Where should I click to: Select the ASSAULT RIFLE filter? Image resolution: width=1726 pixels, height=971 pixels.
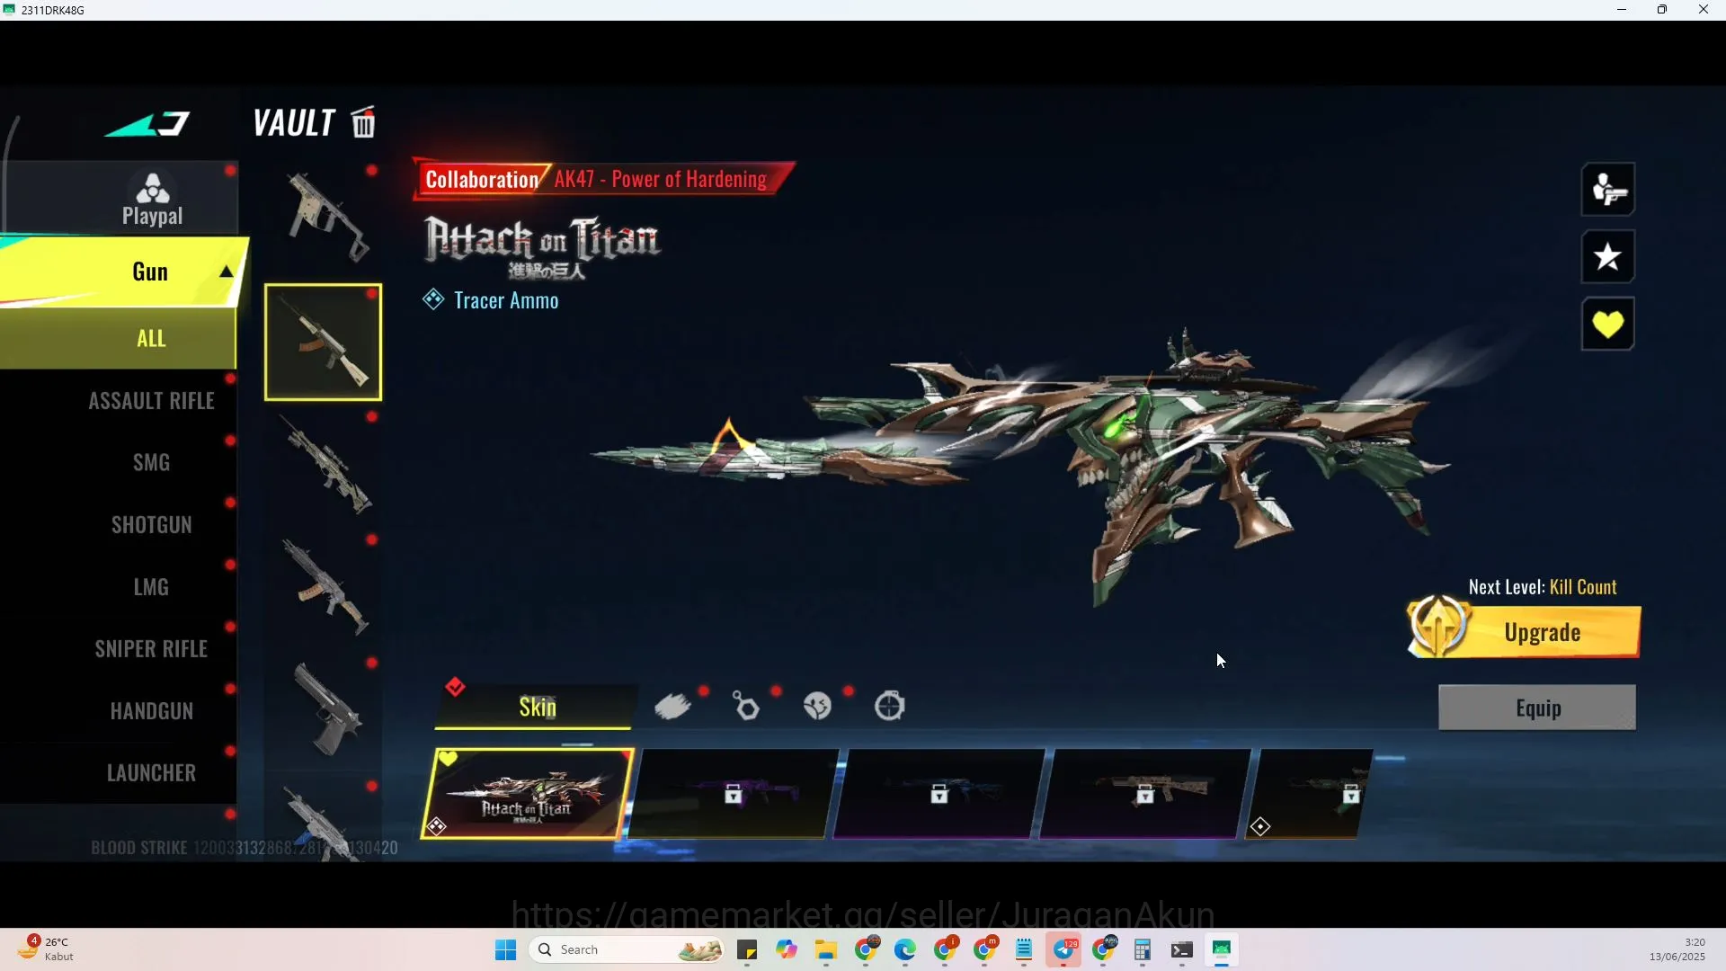pos(151,401)
